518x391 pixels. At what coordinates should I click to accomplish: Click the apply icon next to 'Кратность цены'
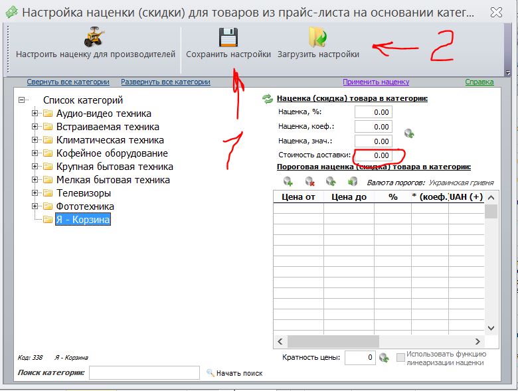(x=384, y=357)
